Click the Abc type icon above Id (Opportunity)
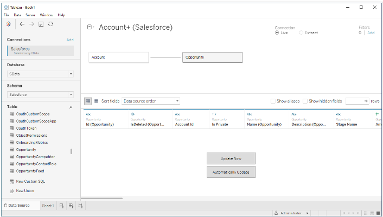 (x=88, y=114)
